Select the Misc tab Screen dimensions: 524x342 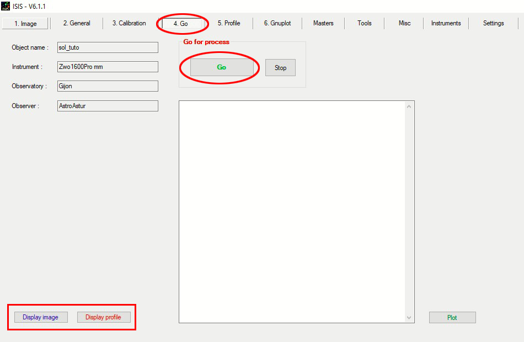point(405,23)
